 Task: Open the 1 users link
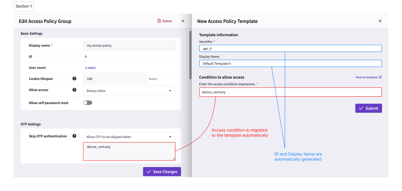[90, 68]
